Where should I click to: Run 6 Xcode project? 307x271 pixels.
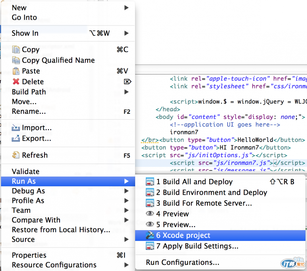pos(220,235)
